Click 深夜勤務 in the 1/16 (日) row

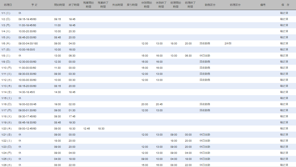[205, 104]
